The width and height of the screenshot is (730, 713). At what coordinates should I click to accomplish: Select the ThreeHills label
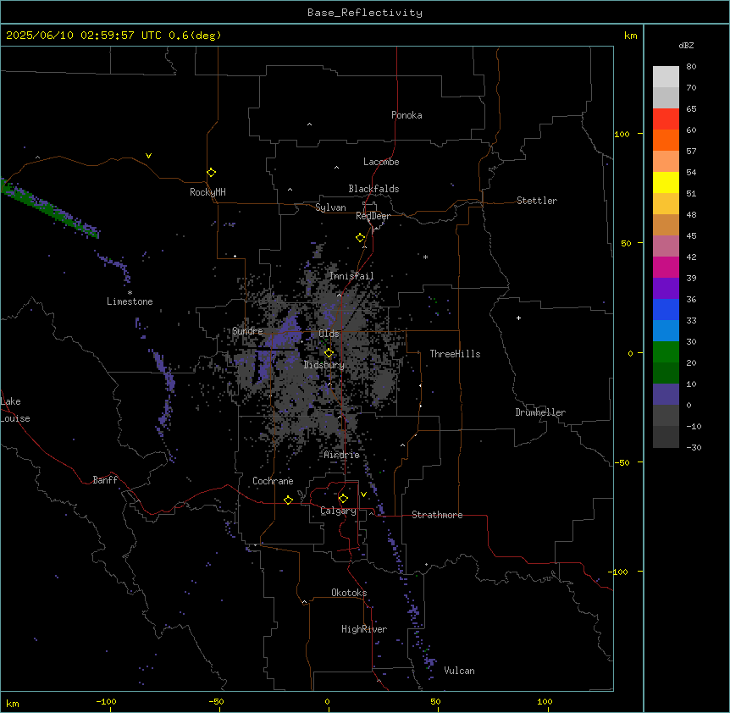455,354
